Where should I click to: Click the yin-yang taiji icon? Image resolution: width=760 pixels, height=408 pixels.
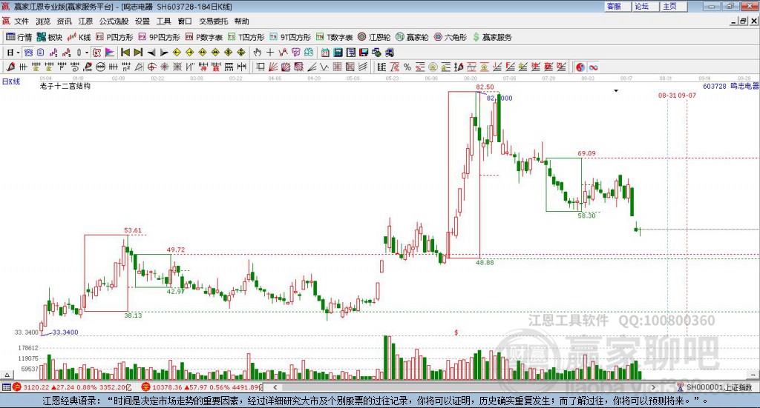pos(580,67)
